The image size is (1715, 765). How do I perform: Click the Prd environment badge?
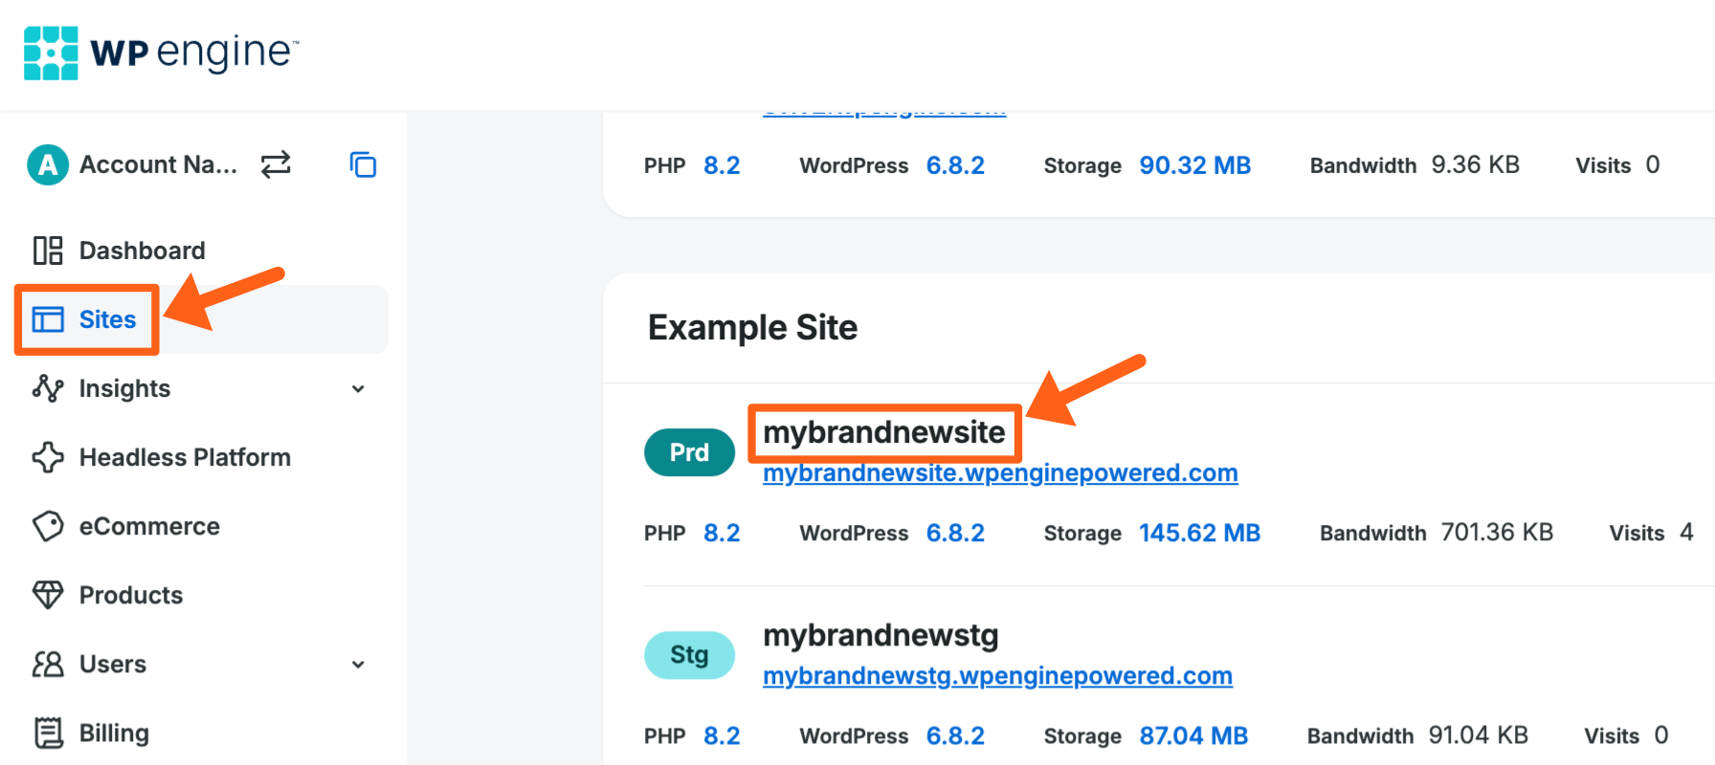(x=689, y=452)
